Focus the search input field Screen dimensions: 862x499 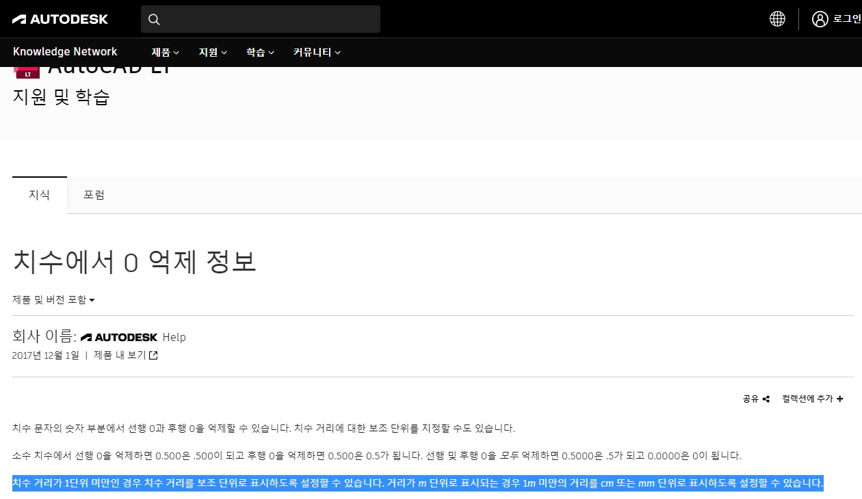[x=261, y=19]
